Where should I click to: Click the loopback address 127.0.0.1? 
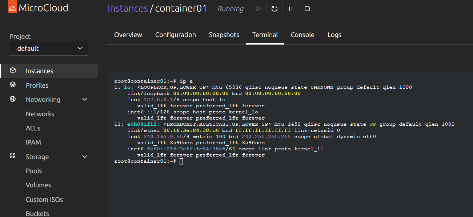click(x=159, y=100)
